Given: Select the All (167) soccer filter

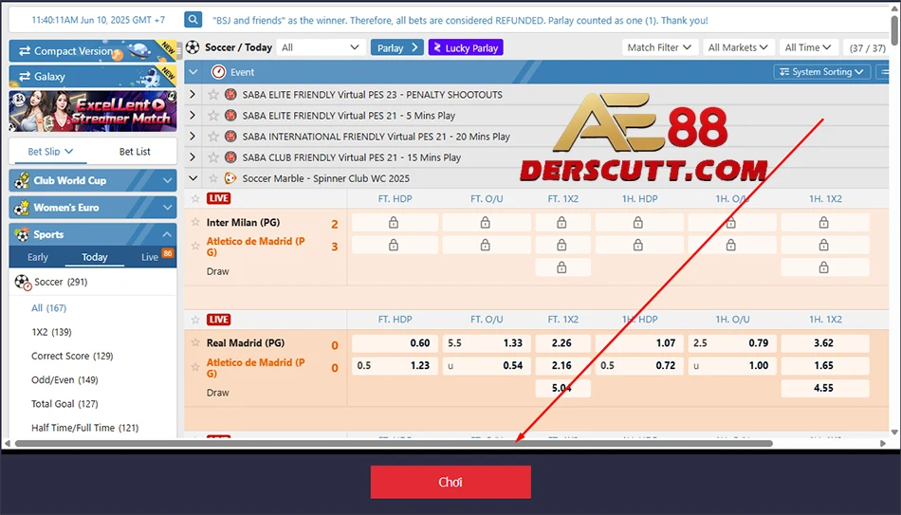Looking at the screenshot, I should click(x=48, y=308).
